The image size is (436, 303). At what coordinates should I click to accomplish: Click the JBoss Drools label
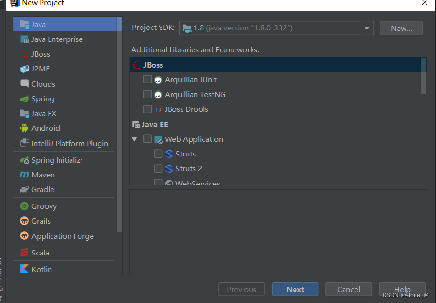[186, 109]
